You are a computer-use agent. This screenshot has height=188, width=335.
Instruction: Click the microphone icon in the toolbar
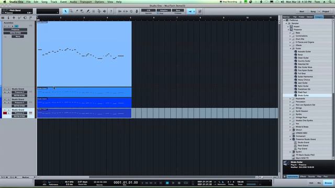tap(137, 11)
